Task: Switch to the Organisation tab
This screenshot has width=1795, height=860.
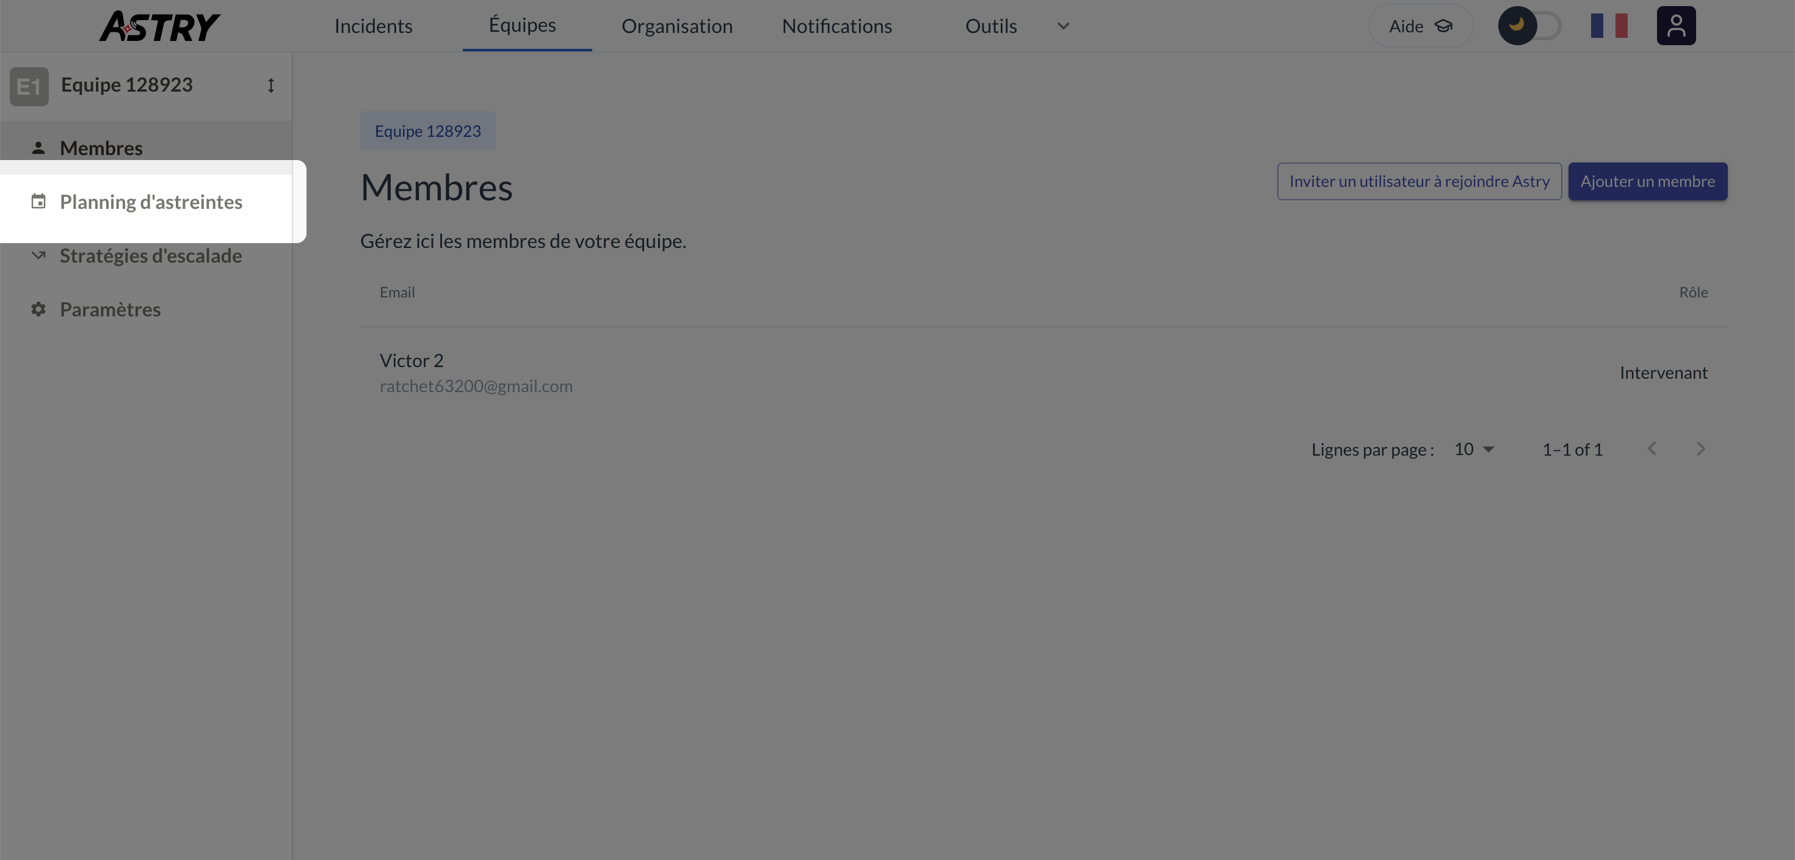Action: (x=676, y=26)
